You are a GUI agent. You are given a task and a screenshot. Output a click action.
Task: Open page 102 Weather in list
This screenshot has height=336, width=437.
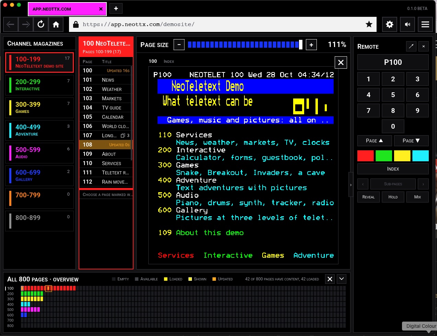tap(105, 89)
